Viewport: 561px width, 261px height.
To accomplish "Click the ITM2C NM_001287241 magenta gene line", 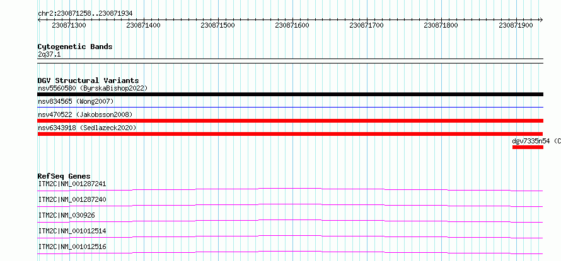I will tap(290, 189).
